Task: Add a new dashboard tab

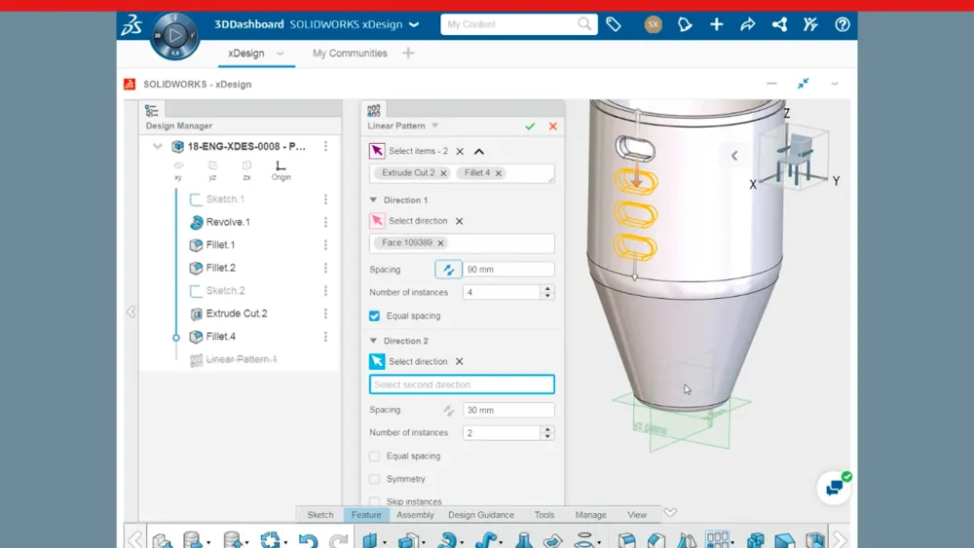Action: pos(408,54)
